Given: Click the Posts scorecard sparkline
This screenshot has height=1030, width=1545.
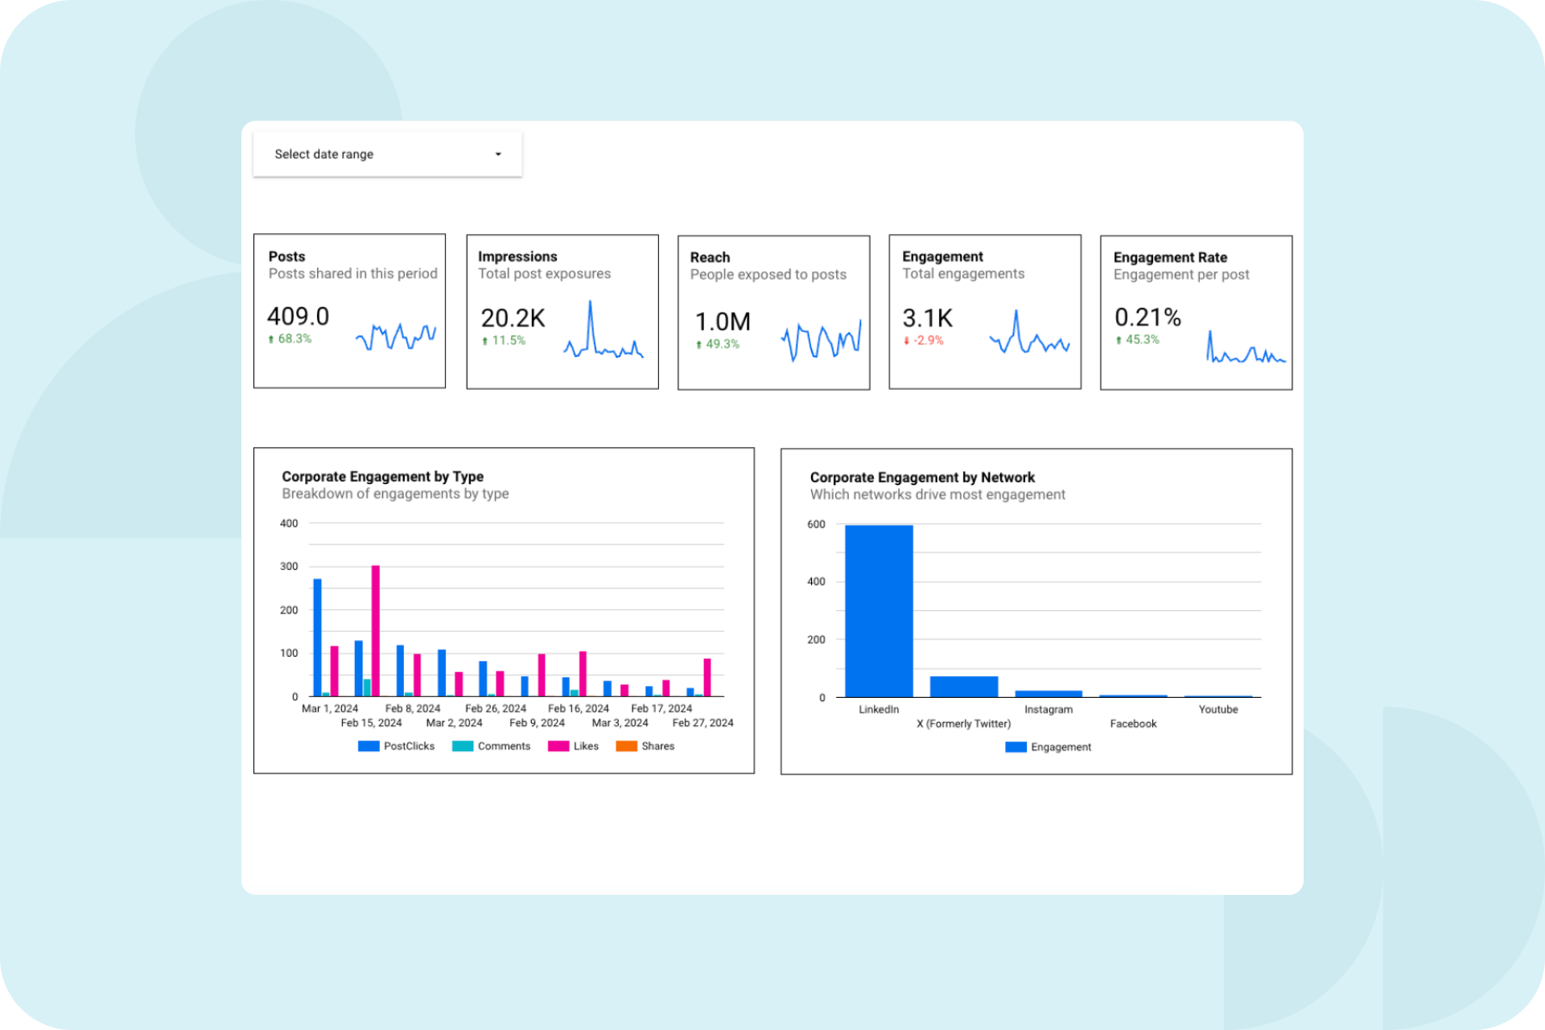Looking at the screenshot, I should [x=396, y=336].
